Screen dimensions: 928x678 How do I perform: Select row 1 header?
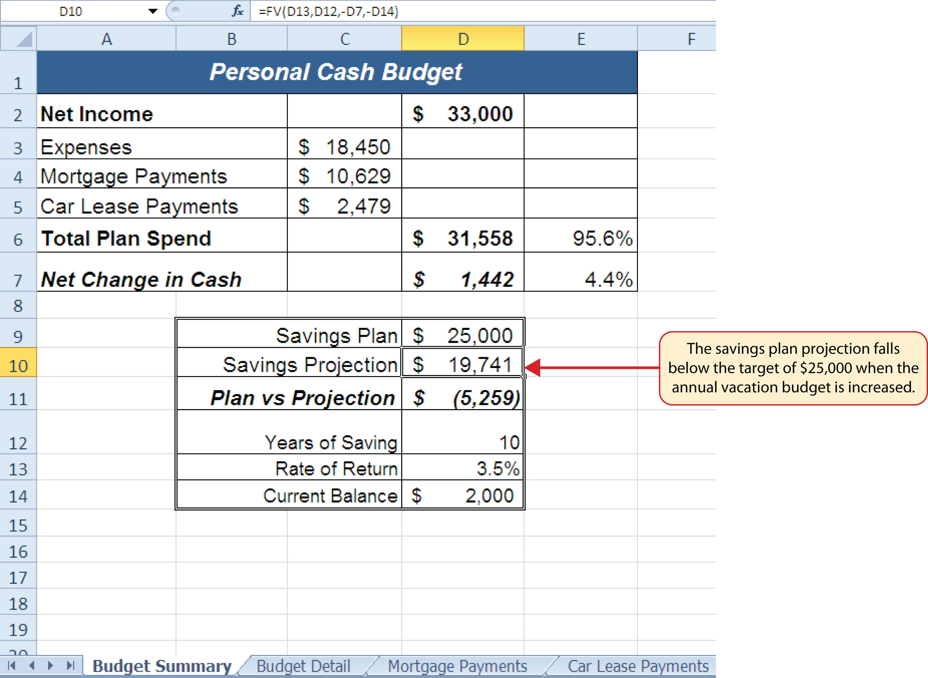[x=18, y=72]
